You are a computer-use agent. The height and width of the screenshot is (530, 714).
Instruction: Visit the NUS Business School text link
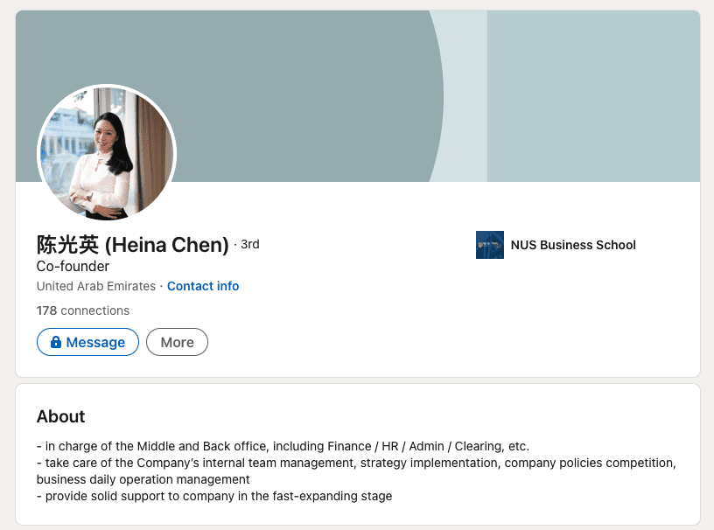pos(573,245)
